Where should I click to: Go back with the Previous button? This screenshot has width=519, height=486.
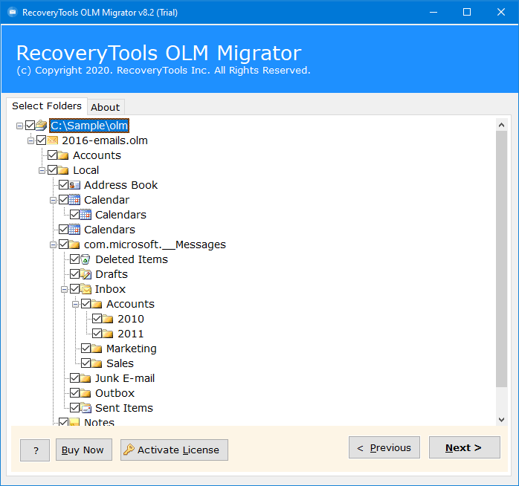(384, 447)
